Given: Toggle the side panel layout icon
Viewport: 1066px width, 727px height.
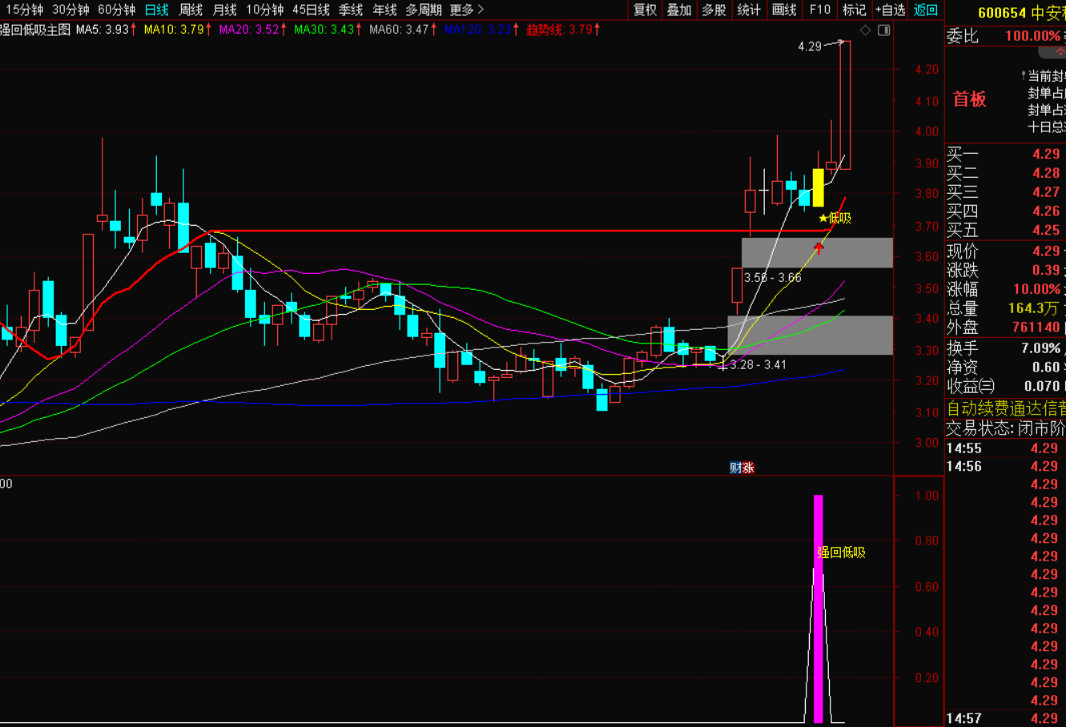Looking at the screenshot, I should tap(884, 30).
